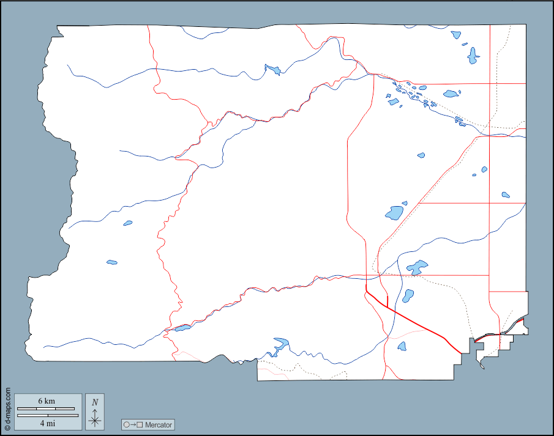This screenshot has width=554, height=436.
Task: Select the lake just west of the thick highway's south end
Action: click(x=402, y=347)
